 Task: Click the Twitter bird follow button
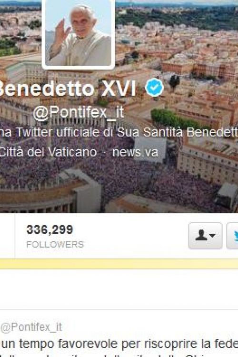[x=232, y=236]
